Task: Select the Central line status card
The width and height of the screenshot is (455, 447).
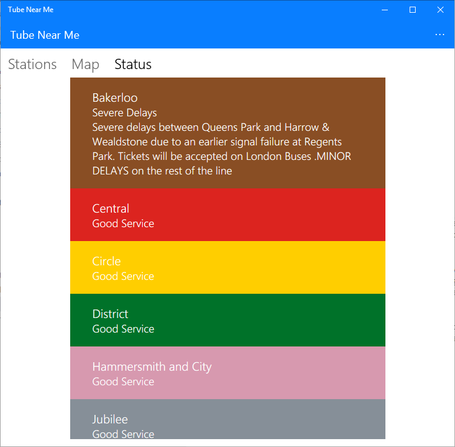Action: click(x=227, y=215)
